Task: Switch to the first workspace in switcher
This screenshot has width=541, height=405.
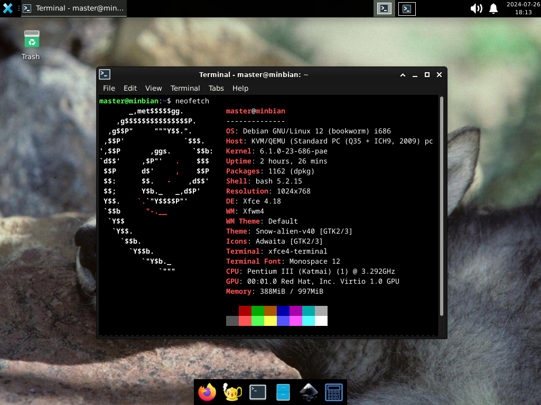Action: coord(385,8)
